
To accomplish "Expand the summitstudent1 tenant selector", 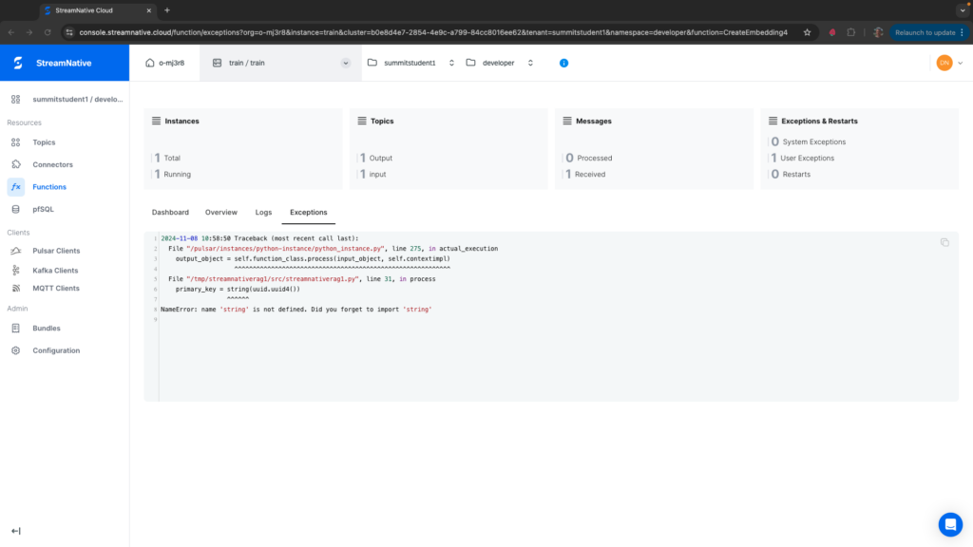I will (x=444, y=63).
